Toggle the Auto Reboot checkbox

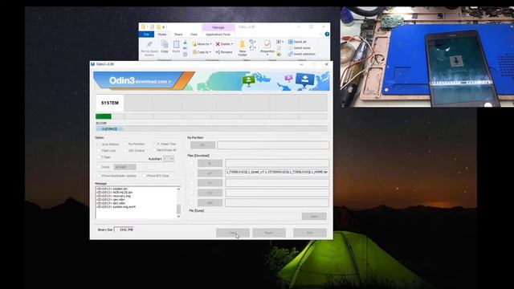98,144
